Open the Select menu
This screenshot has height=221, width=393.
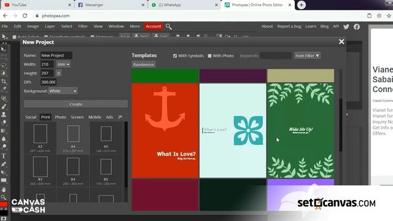(x=66, y=26)
